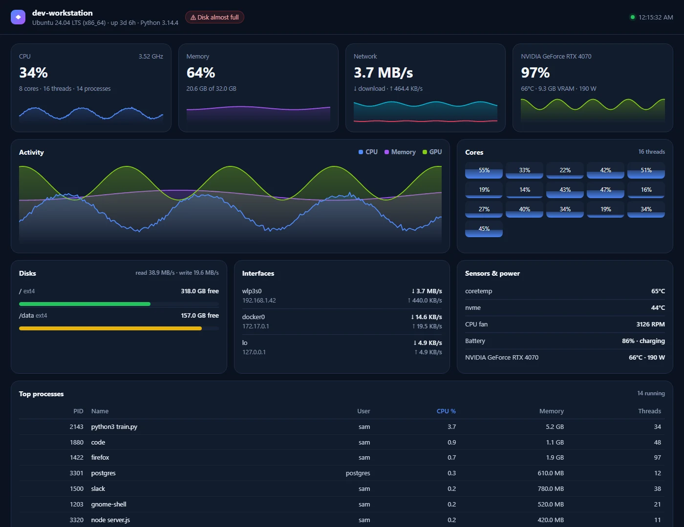The image size is (684, 527).
Task: Select the node server.js process row
Action: click(x=342, y=520)
